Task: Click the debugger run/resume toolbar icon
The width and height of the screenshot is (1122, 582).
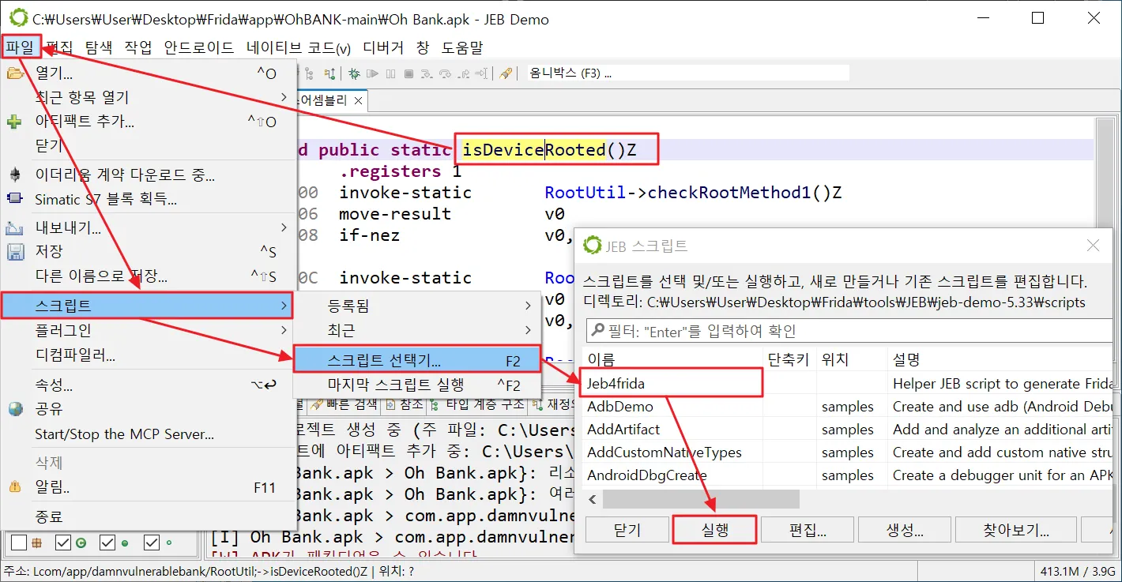Action: (372, 73)
